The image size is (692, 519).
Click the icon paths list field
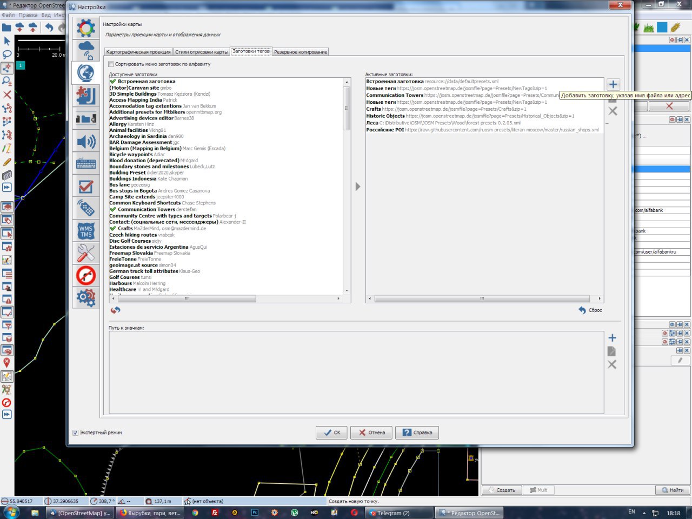coord(356,372)
